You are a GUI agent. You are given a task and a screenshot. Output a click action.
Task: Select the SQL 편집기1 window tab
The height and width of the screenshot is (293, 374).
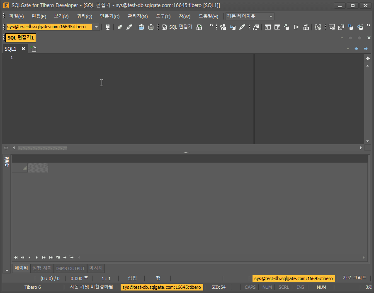(20, 38)
